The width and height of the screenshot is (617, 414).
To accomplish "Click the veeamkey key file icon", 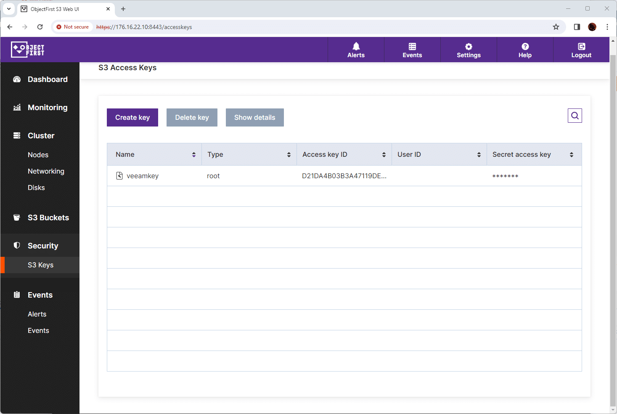I will coord(119,176).
